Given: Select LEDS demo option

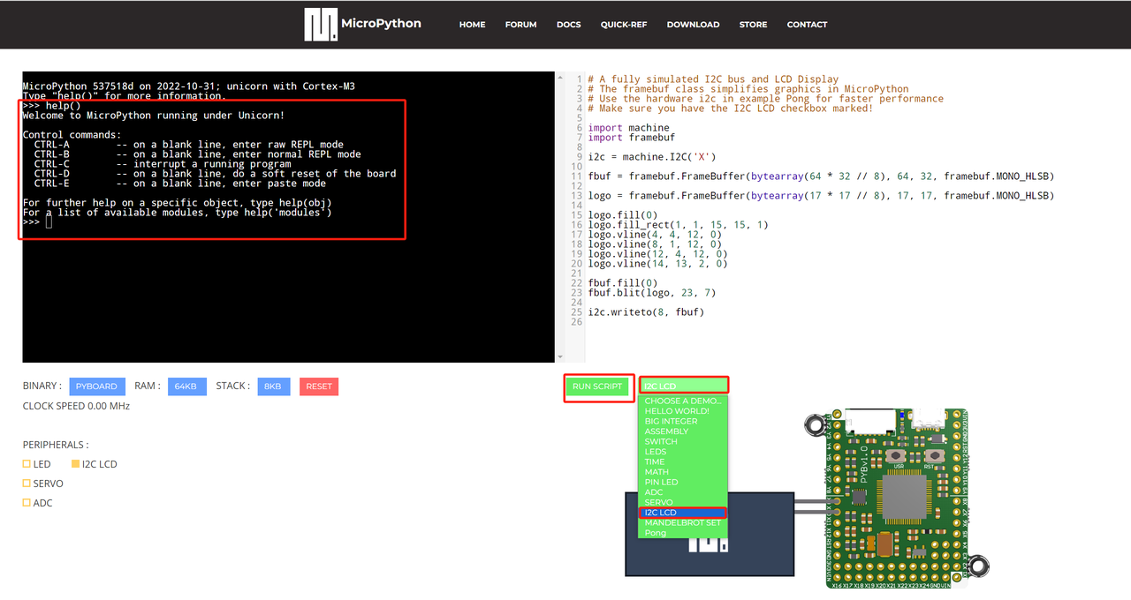Looking at the screenshot, I should pos(682,452).
